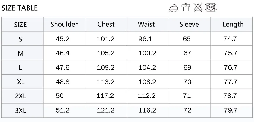The height and width of the screenshot is (122, 254).
Task: Click the iron care symbol icon
Action: [174, 7]
